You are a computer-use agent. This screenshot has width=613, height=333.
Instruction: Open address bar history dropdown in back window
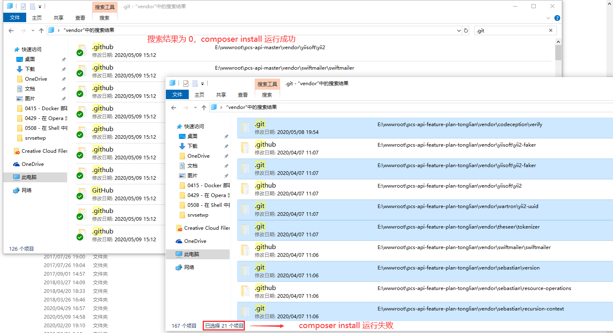pyautogui.click(x=459, y=30)
